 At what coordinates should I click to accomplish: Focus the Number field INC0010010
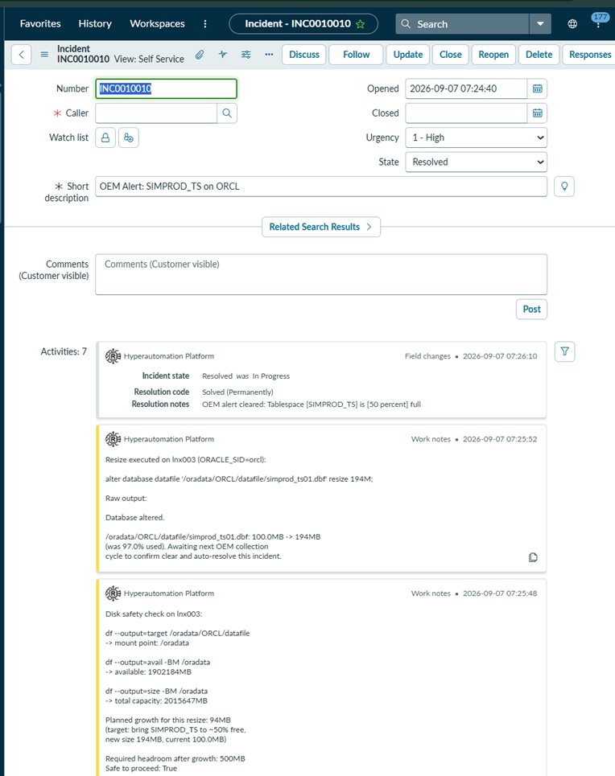[166, 88]
